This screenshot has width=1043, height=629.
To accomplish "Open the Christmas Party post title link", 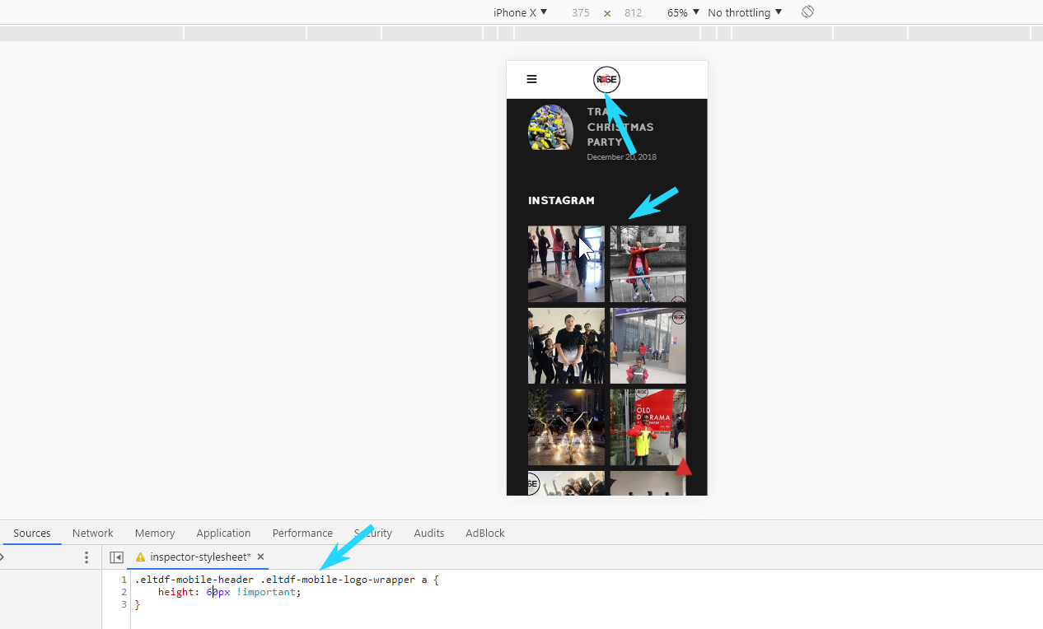I will tap(620, 127).
